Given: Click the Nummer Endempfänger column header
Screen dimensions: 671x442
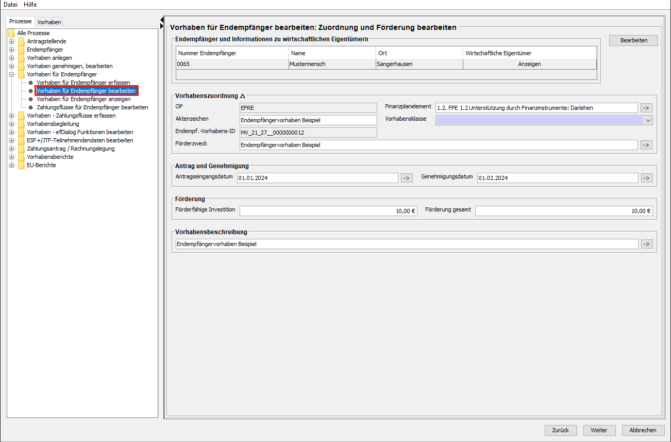Looking at the screenshot, I should click(232, 53).
